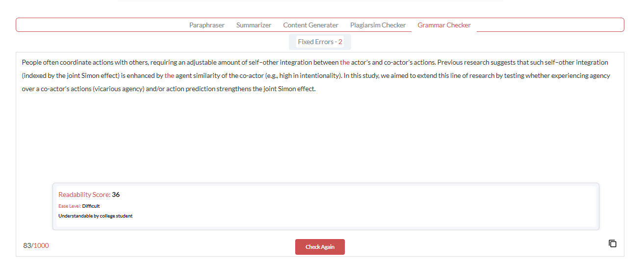Open the Summarizer tab
Image resolution: width=643 pixels, height=267 pixels.
click(254, 25)
